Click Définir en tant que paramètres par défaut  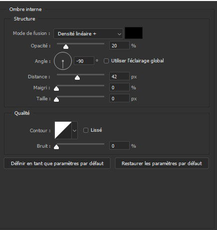pyautogui.click(x=57, y=164)
